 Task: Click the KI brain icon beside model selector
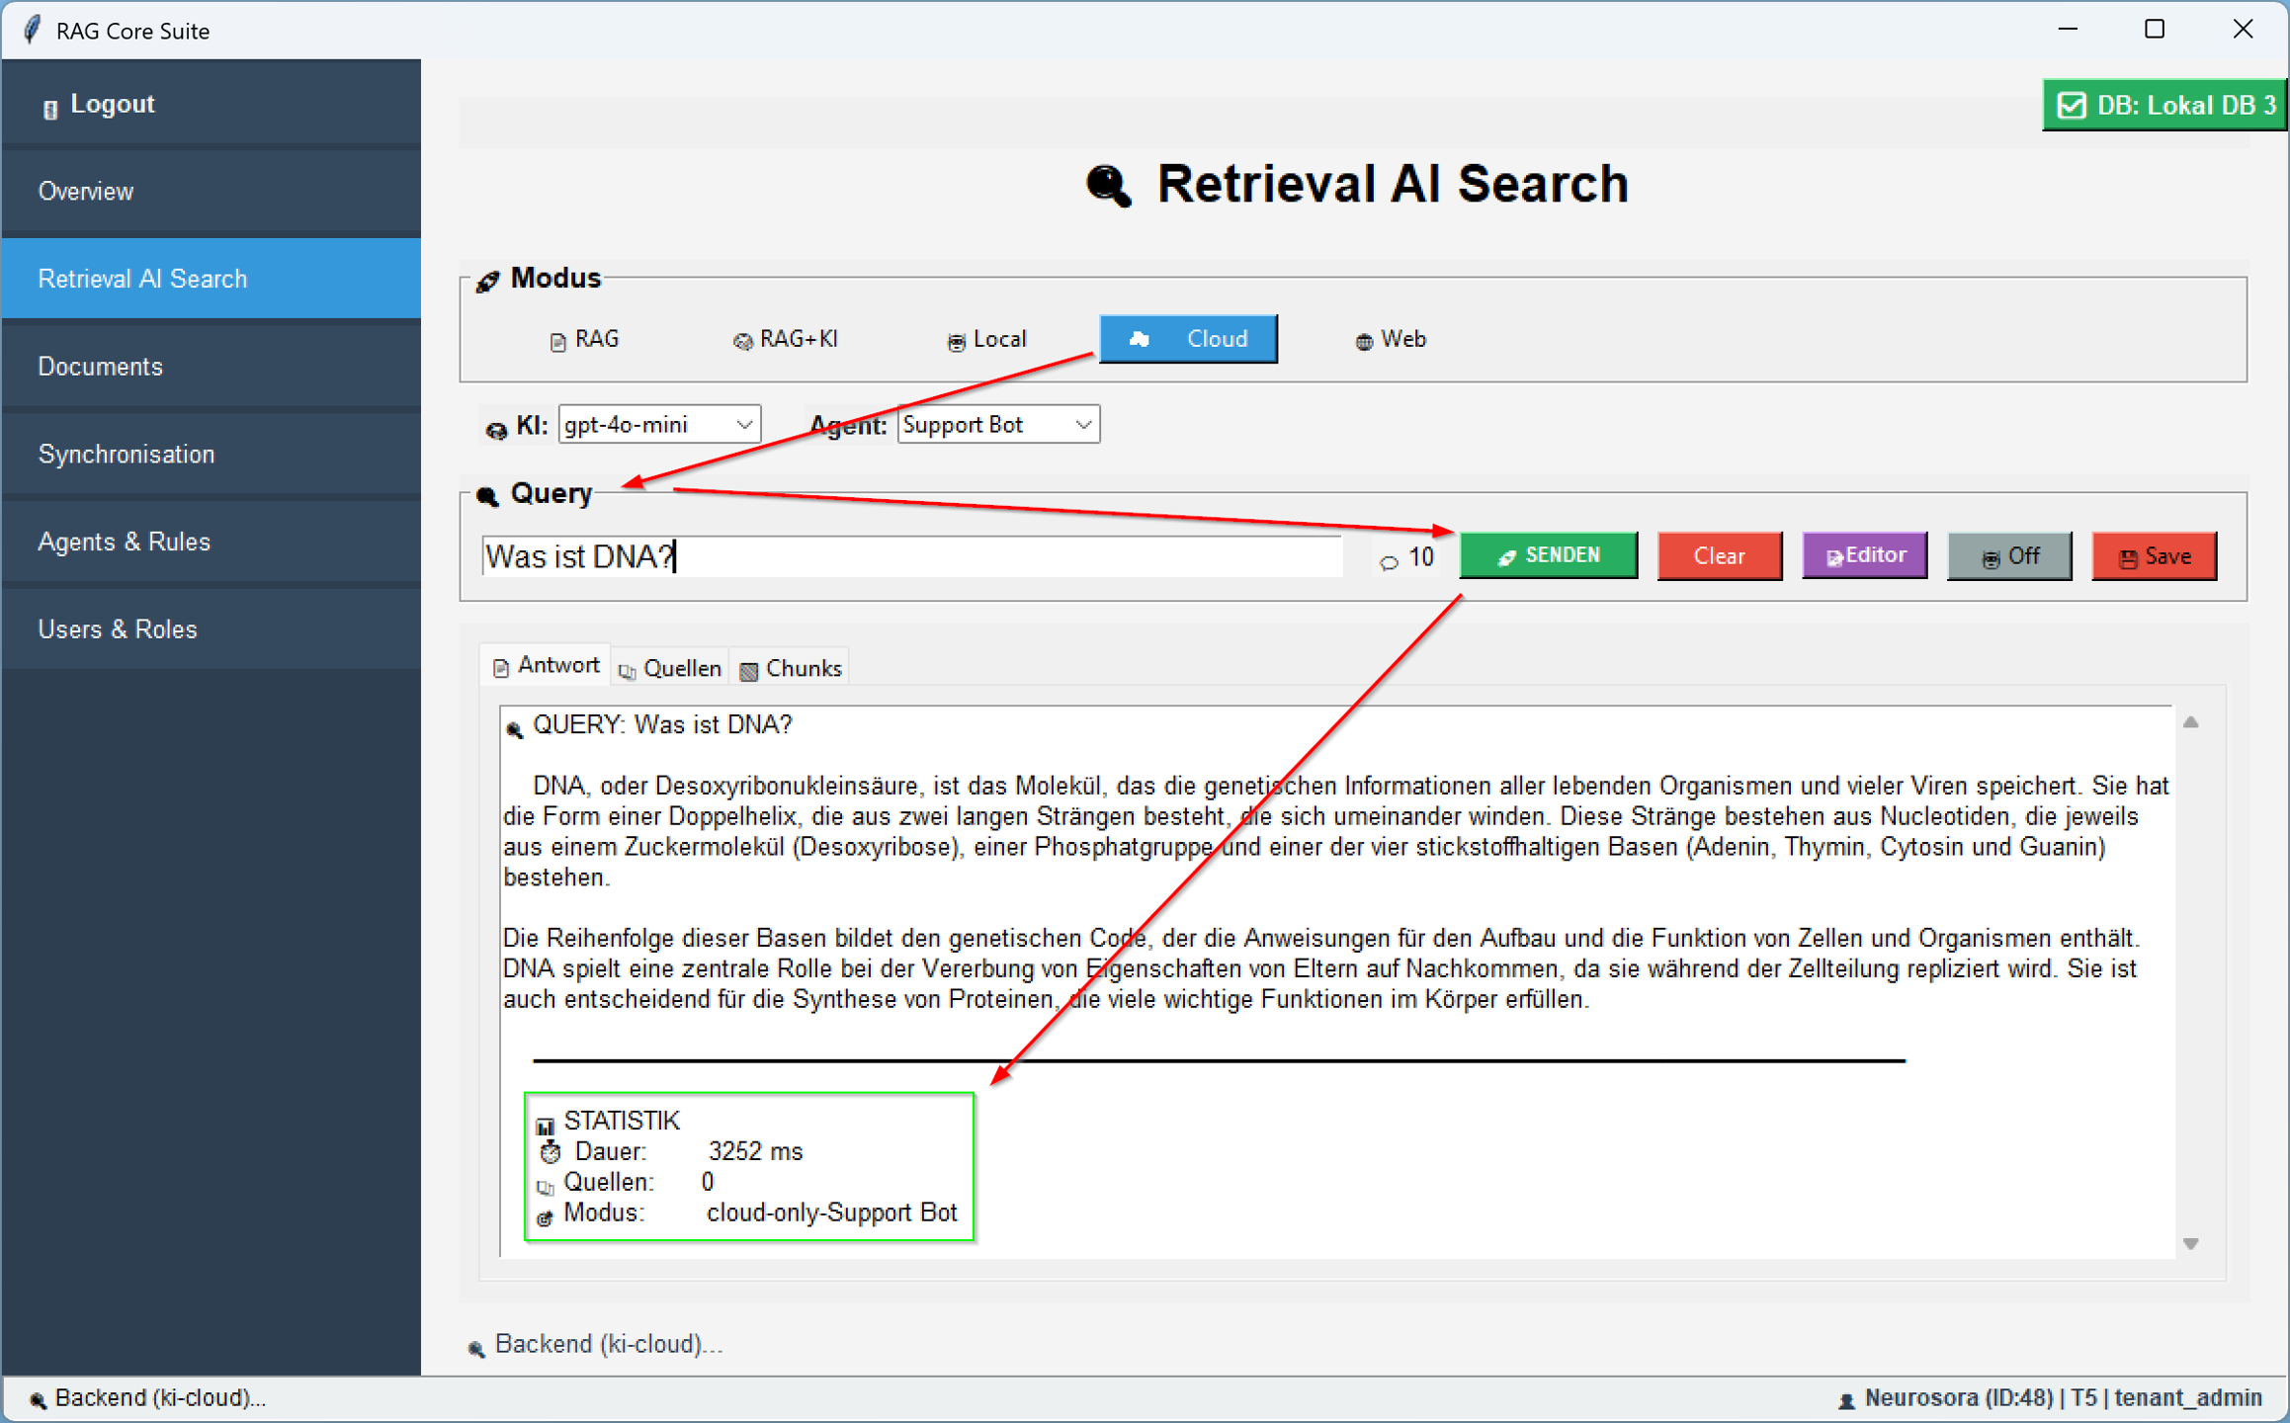pyautogui.click(x=496, y=428)
